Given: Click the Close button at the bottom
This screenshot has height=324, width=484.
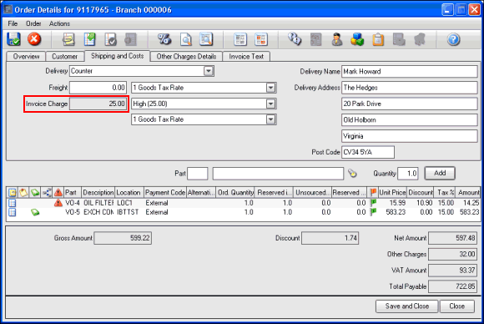Looking at the screenshot, I should point(456,306).
